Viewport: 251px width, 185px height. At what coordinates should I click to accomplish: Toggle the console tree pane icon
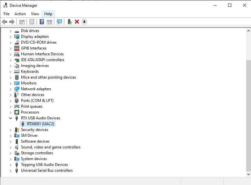(22, 22)
